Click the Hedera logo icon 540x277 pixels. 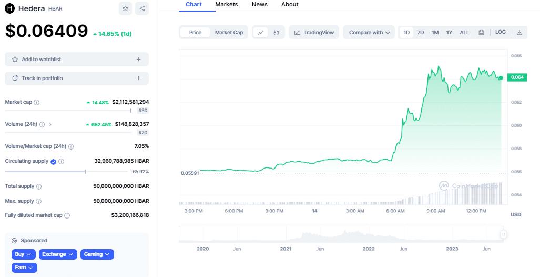9,8
